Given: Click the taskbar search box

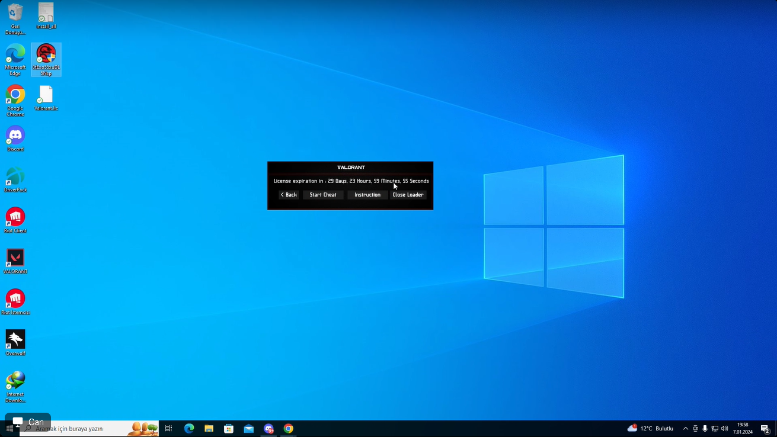Looking at the screenshot, I should tap(89, 428).
